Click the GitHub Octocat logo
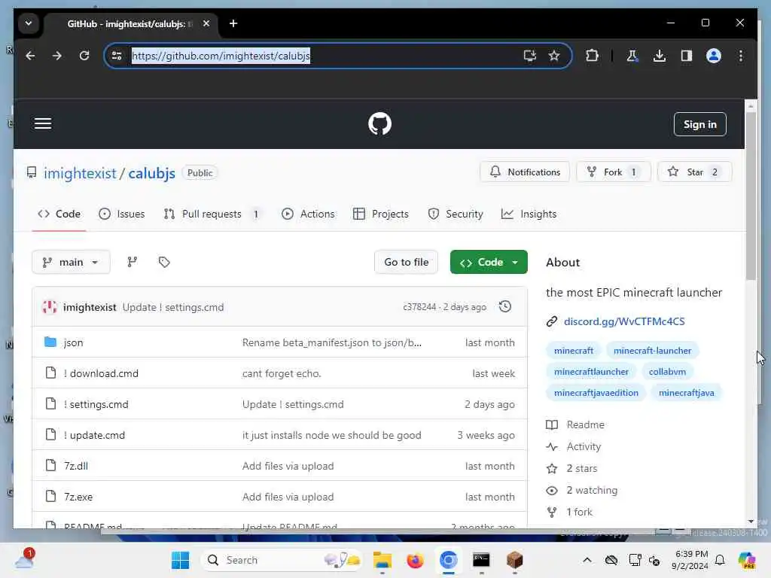This screenshot has height=578, width=771. pos(379,124)
